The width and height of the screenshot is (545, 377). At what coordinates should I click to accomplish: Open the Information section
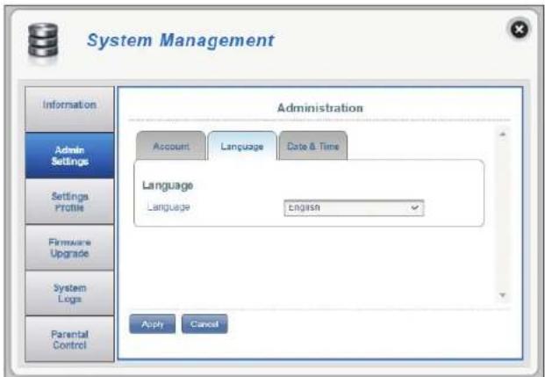(x=69, y=109)
